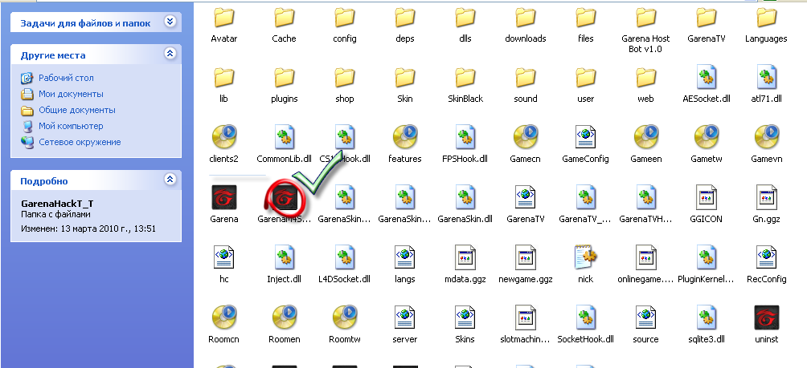Select the FPSHook.dll file
The width and height of the screenshot is (807, 368).
[465, 138]
